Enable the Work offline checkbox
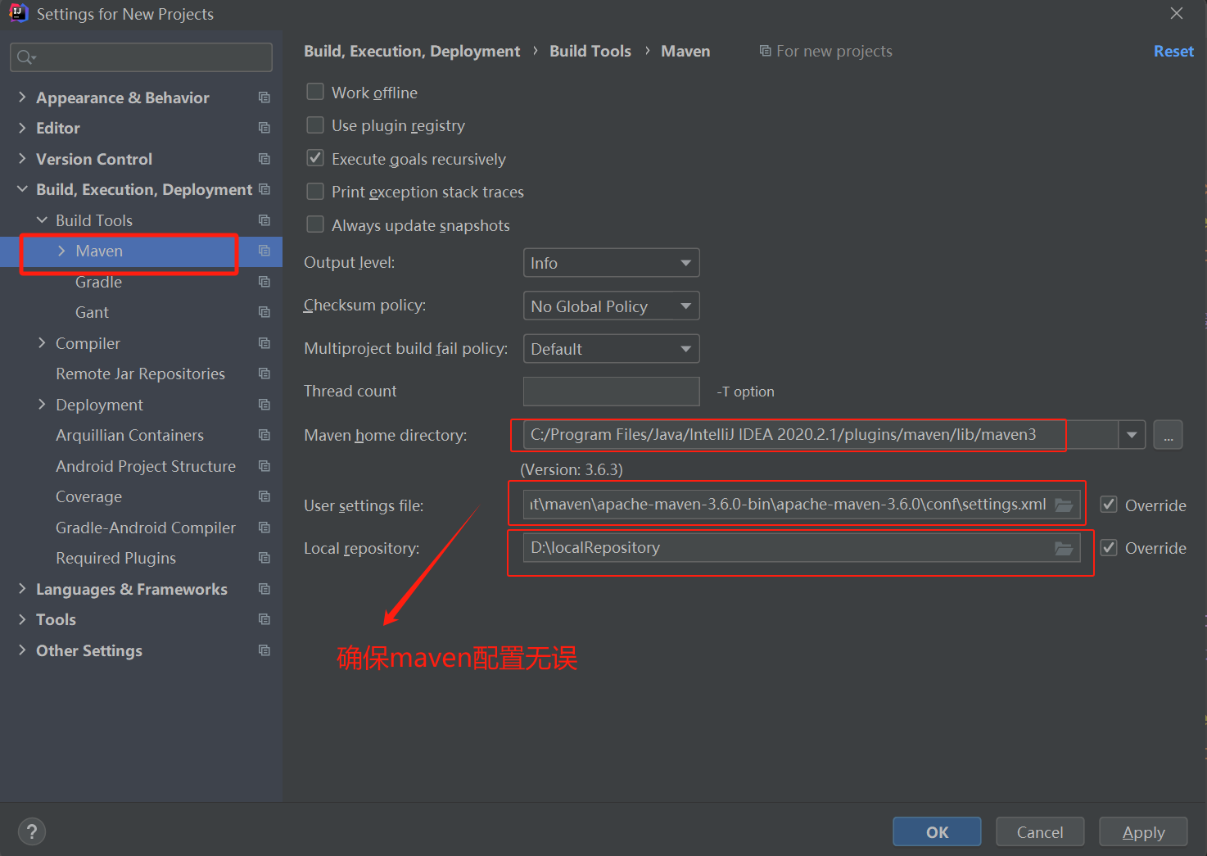Viewport: 1207px width, 856px height. [315, 92]
